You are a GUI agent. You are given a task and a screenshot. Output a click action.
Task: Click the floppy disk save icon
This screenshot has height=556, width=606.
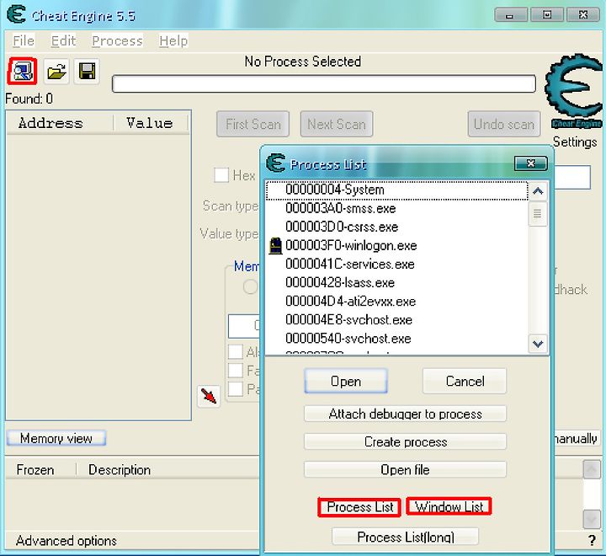87,72
